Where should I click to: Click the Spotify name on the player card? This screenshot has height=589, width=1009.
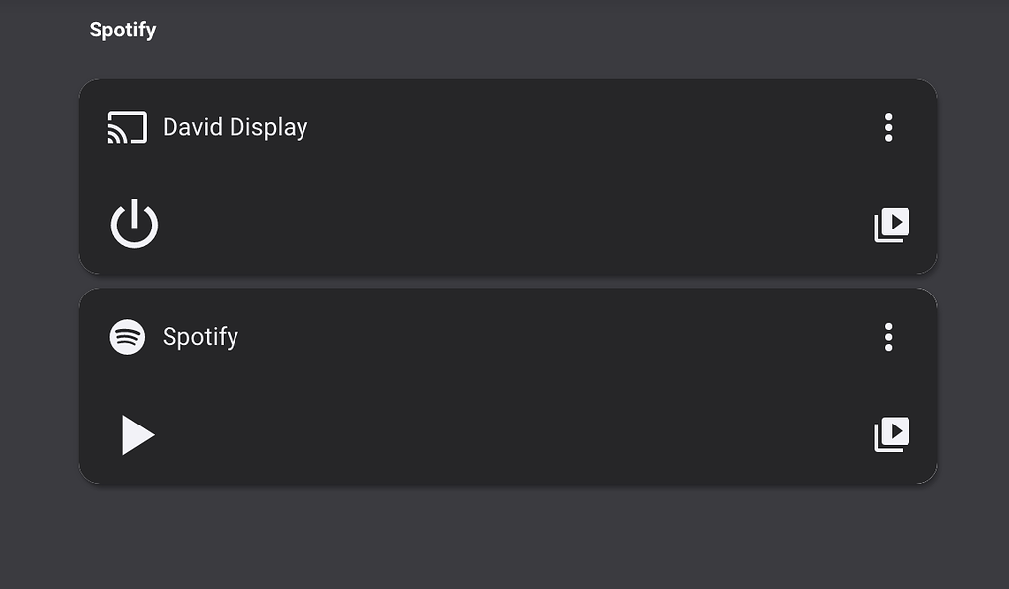[x=200, y=336]
